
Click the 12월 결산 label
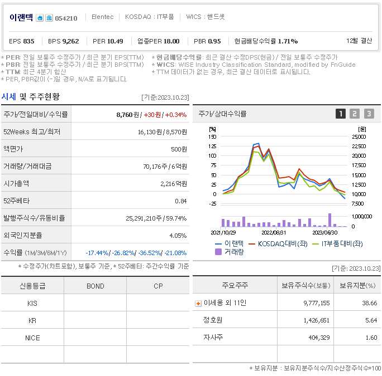tap(359, 41)
